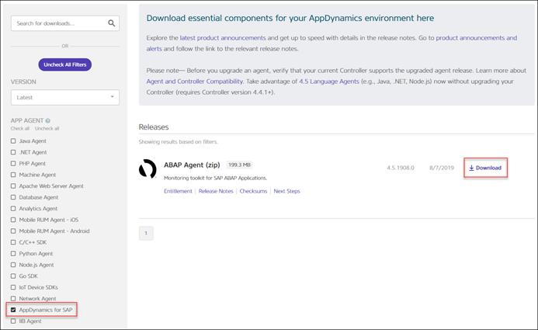Click the Releases heading
The image size is (538, 330).
[x=154, y=127]
